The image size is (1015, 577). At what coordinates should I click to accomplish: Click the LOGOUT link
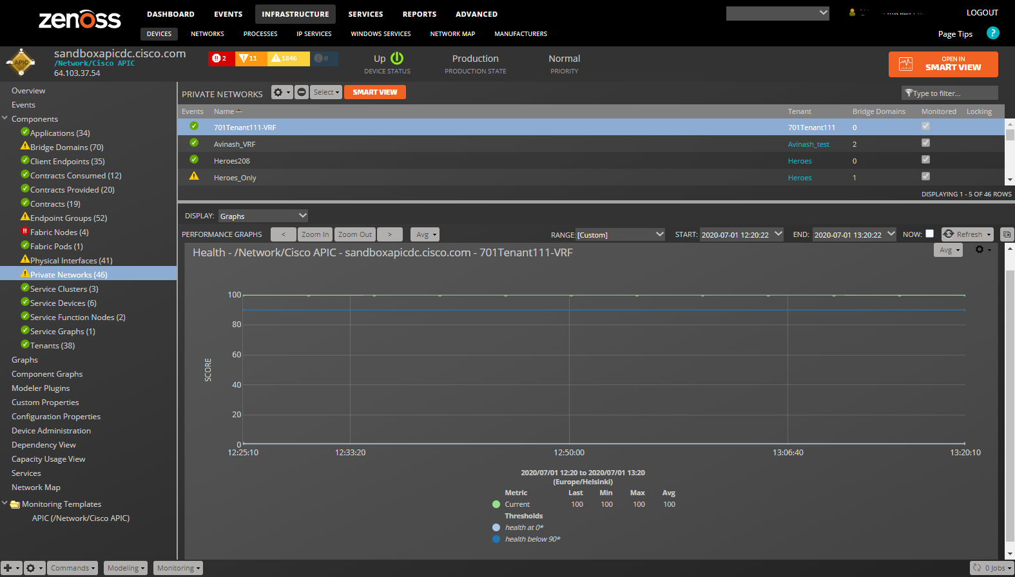point(982,12)
